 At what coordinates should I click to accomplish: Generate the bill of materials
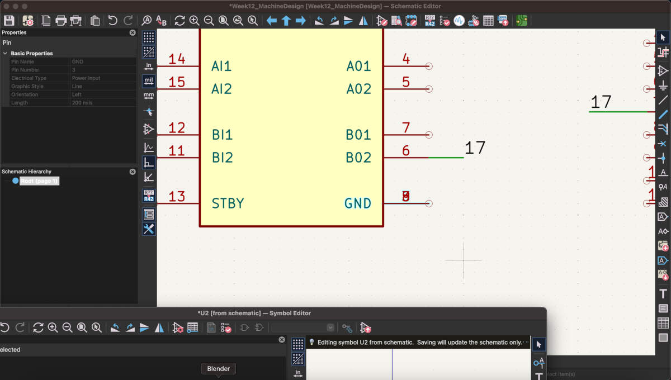point(503,21)
